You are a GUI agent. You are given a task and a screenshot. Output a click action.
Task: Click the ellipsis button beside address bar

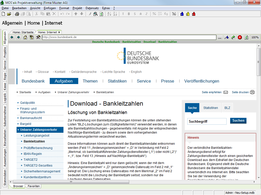pyautogui.click(x=220, y=38)
